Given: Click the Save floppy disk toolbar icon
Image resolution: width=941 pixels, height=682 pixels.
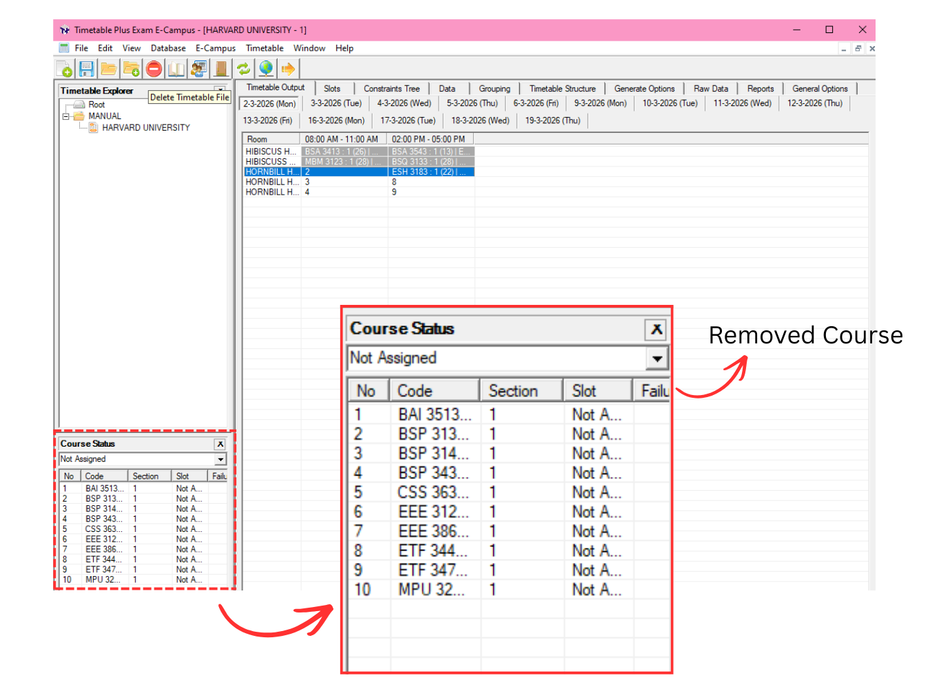Looking at the screenshot, I should tap(86, 69).
